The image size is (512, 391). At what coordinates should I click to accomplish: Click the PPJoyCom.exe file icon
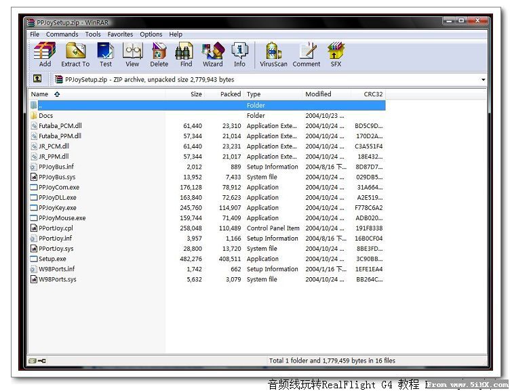pos(34,187)
